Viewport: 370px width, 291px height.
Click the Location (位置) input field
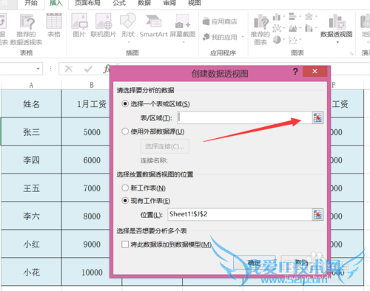click(240, 214)
